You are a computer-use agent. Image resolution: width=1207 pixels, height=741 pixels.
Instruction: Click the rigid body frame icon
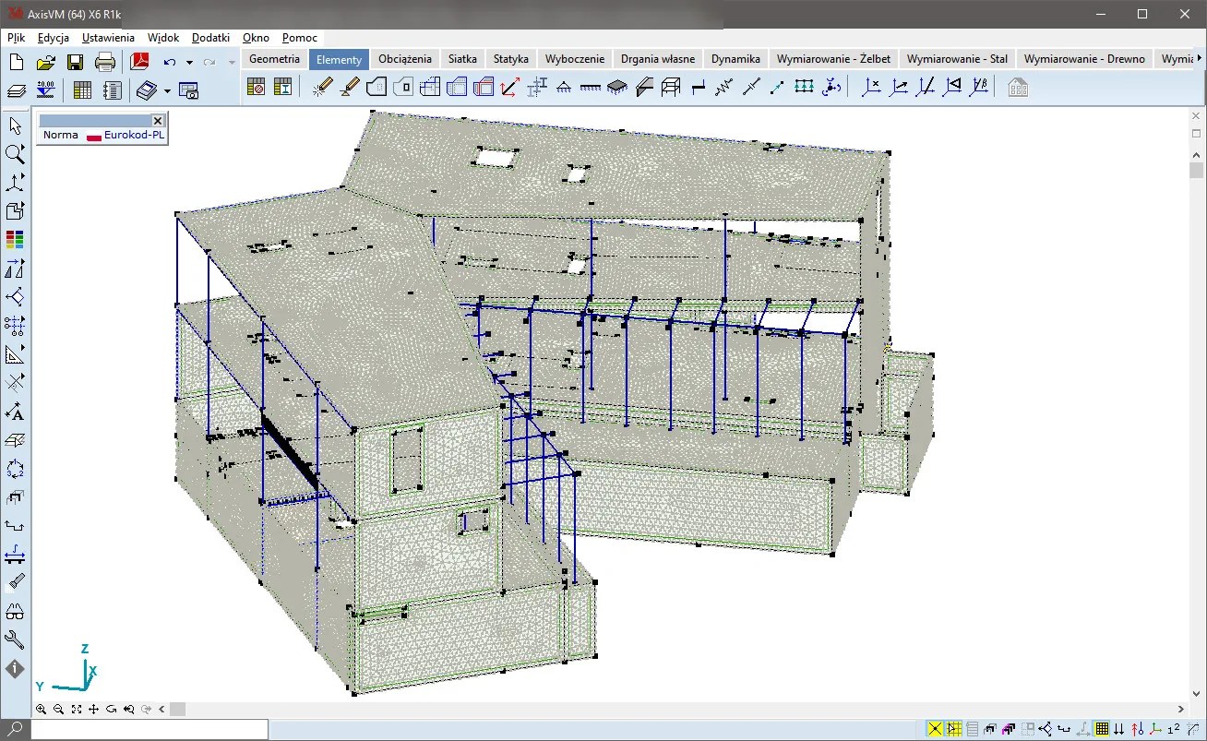[x=672, y=88]
